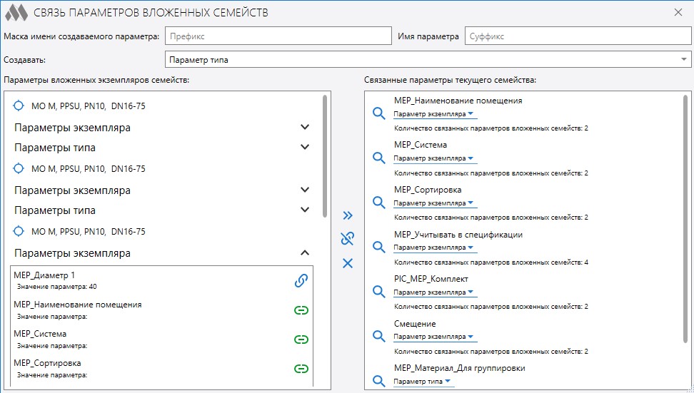Image resolution: width=694 pixels, height=393 pixels.
Task: Open 'Параметр типа' dropdown under МЕР_Материал_Для группировки
Action: (424, 382)
